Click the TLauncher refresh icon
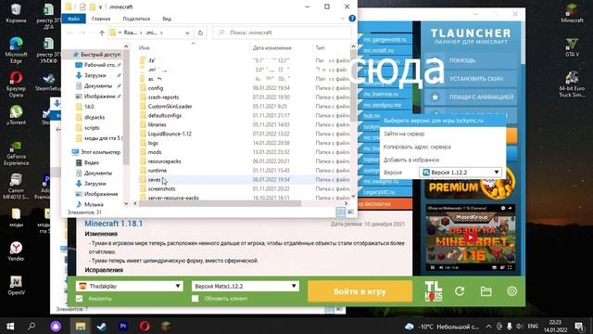This screenshot has height=334, width=593. click(x=460, y=291)
